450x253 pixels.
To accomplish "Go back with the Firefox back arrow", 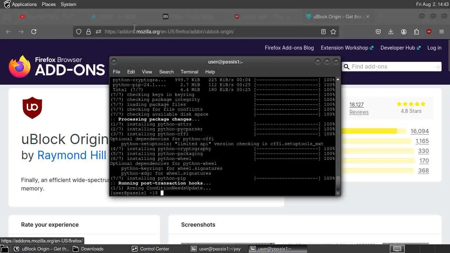I will coord(8,32).
